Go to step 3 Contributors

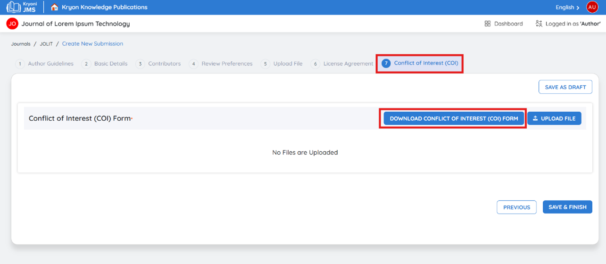pyautogui.click(x=158, y=64)
